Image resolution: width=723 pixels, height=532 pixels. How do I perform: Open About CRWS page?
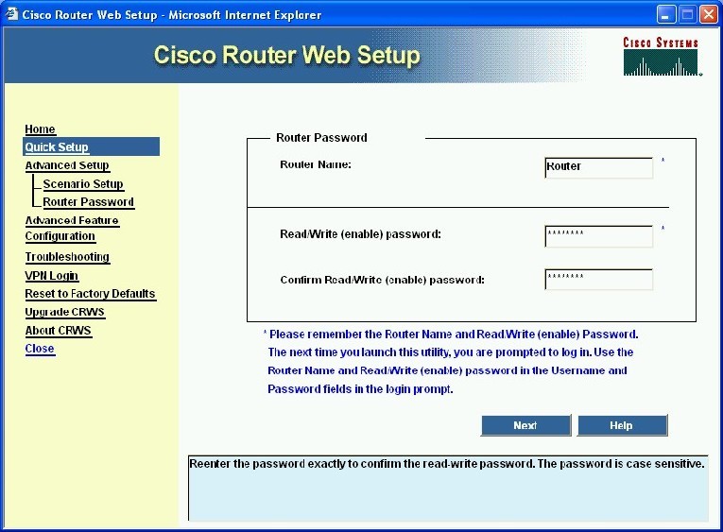[58, 331]
